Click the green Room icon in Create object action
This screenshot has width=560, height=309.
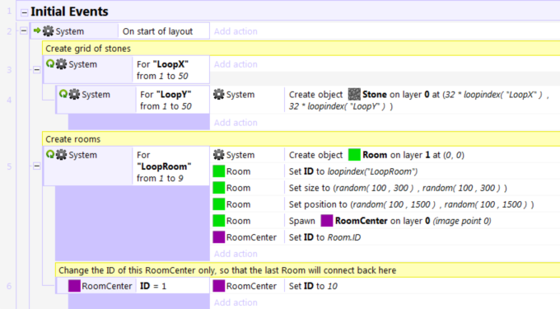[x=354, y=155]
